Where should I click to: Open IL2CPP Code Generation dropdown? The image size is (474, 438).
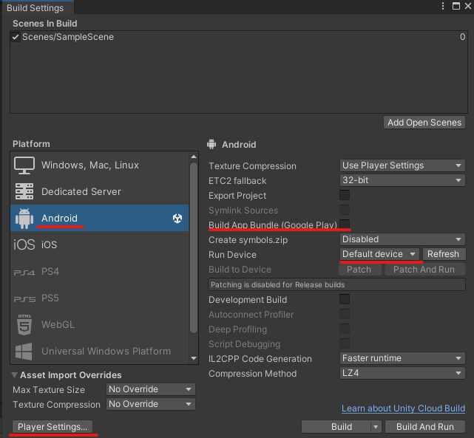pos(402,358)
